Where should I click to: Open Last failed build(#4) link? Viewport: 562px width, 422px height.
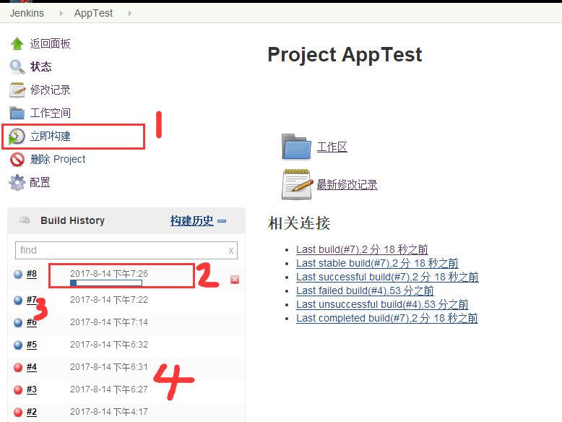[365, 290]
